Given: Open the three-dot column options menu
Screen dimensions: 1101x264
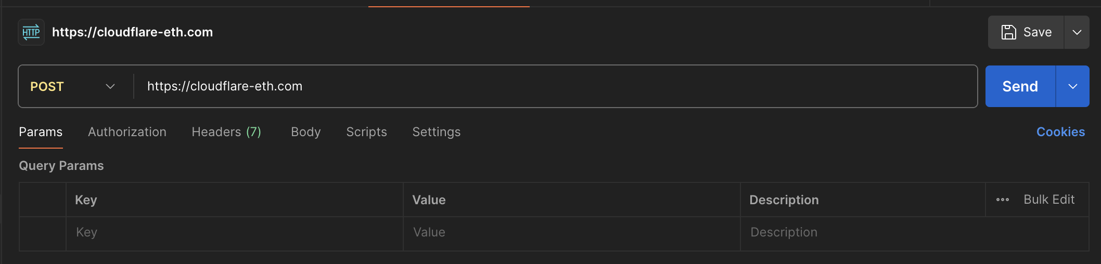Looking at the screenshot, I should 1002,200.
